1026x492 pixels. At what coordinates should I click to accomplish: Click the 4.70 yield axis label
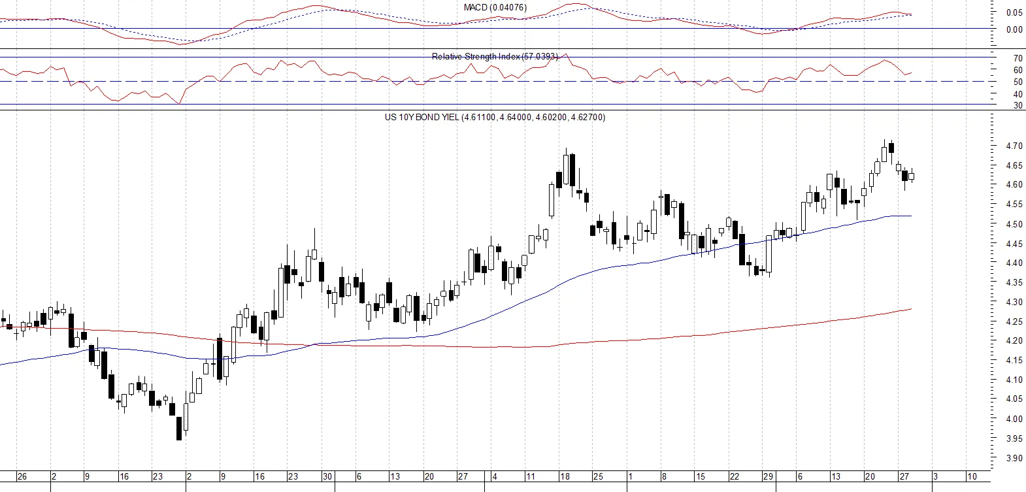tap(1014, 146)
